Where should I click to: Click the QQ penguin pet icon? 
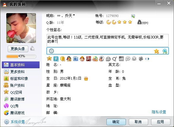69,59
